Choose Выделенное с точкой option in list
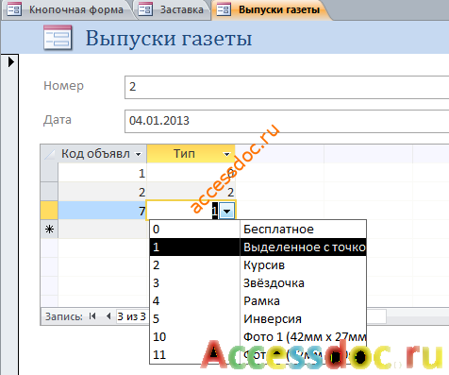Image resolution: width=449 pixels, height=375 pixels. click(x=258, y=247)
